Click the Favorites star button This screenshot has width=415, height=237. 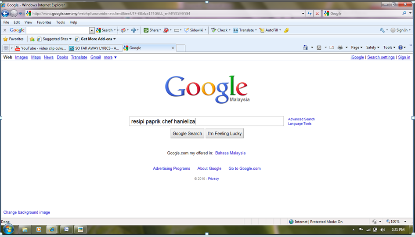(x=13, y=39)
